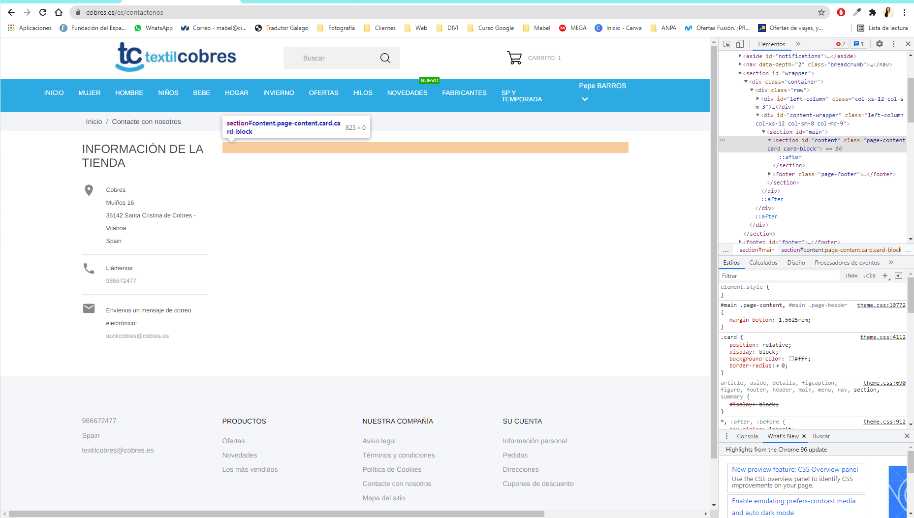Open the OFERTAS menu
The image size is (914, 518).
point(324,92)
